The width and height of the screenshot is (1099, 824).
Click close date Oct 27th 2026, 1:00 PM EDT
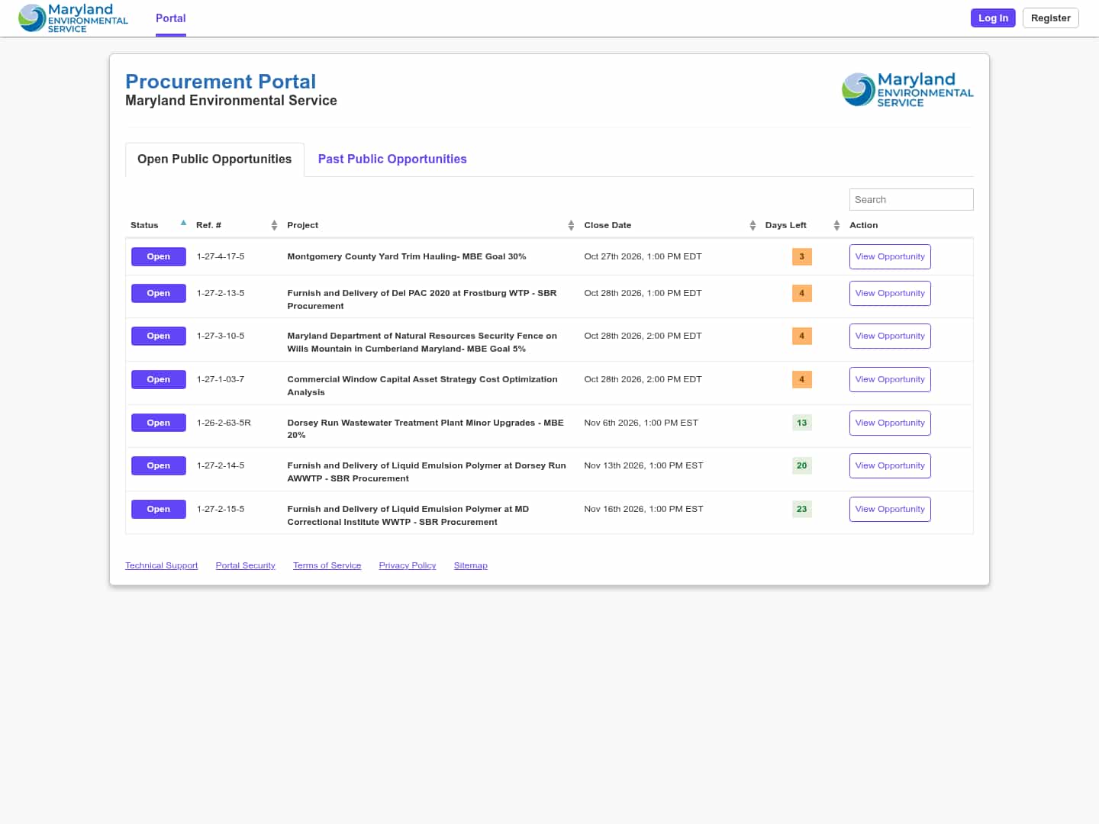tap(643, 257)
